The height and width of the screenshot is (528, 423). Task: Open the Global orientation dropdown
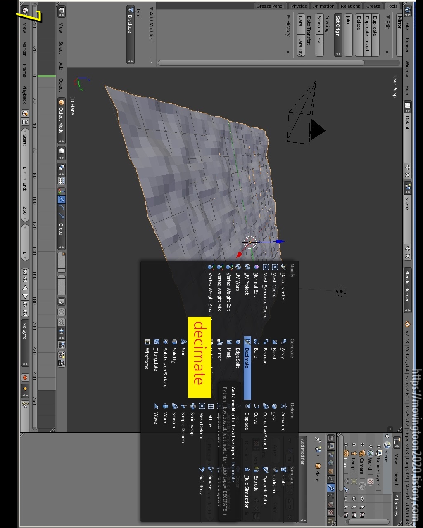[x=61, y=234]
